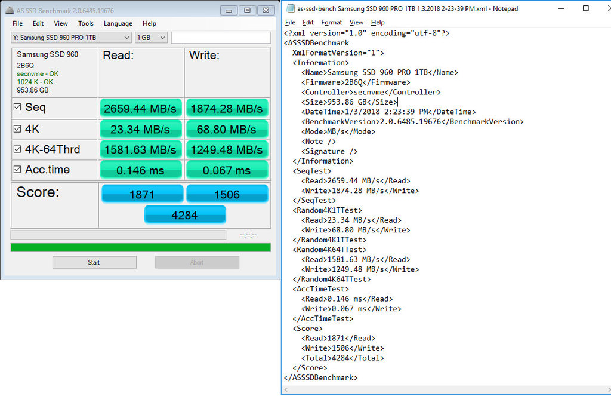This screenshot has width=611, height=396.
Task: Click the <BenchmarkVersion>2.0.6485.19676 line
Action: click(412, 122)
